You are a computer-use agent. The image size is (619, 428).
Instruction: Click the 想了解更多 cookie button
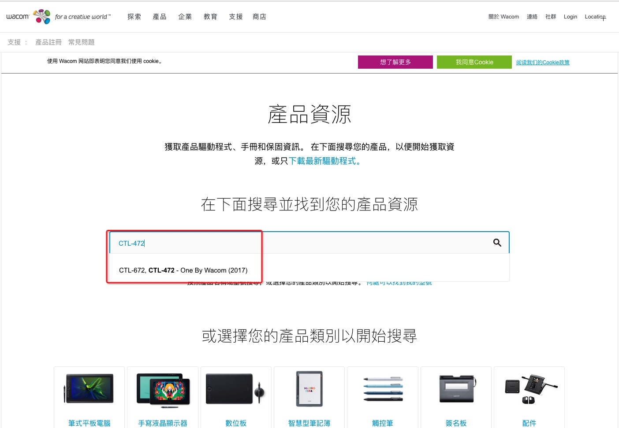(395, 62)
